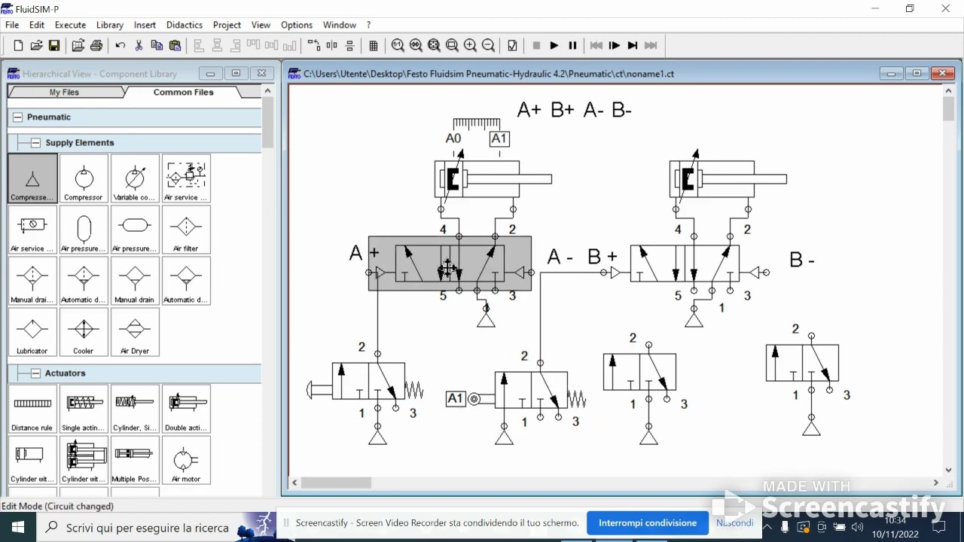Cut selection with scissors icon

pos(139,46)
